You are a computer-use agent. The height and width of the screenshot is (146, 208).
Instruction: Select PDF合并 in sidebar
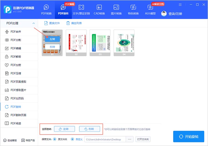click(19, 32)
